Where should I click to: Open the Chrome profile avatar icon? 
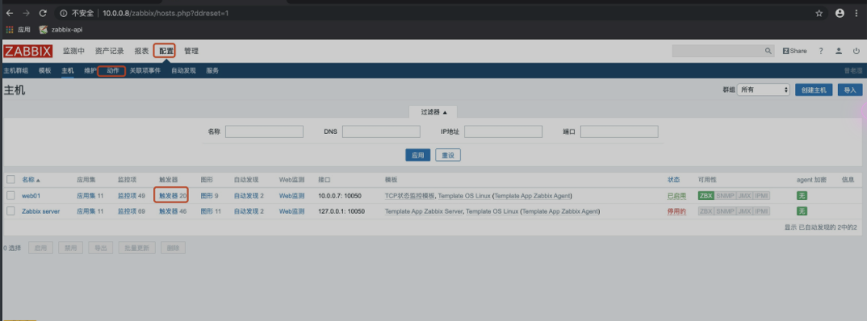click(x=840, y=13)
